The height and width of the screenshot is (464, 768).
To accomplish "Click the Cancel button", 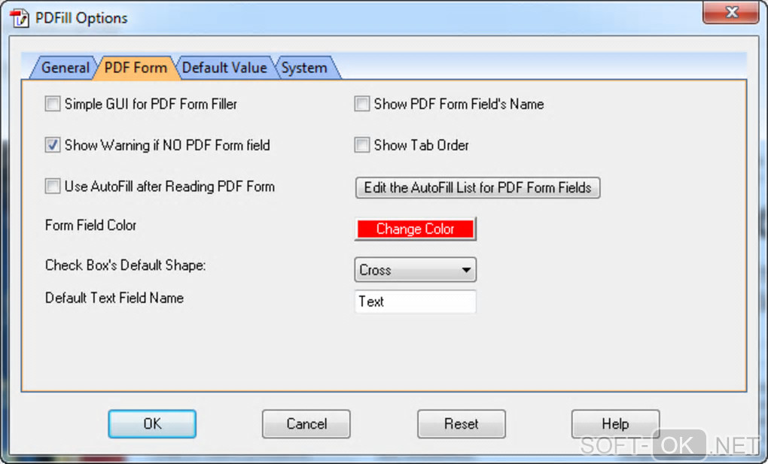I will [x=306, y=424].
